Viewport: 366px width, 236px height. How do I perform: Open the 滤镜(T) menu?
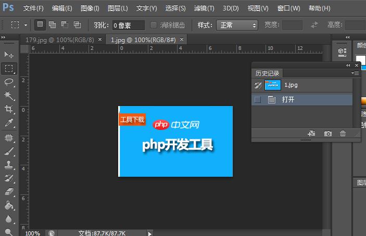tap(204, 8)
